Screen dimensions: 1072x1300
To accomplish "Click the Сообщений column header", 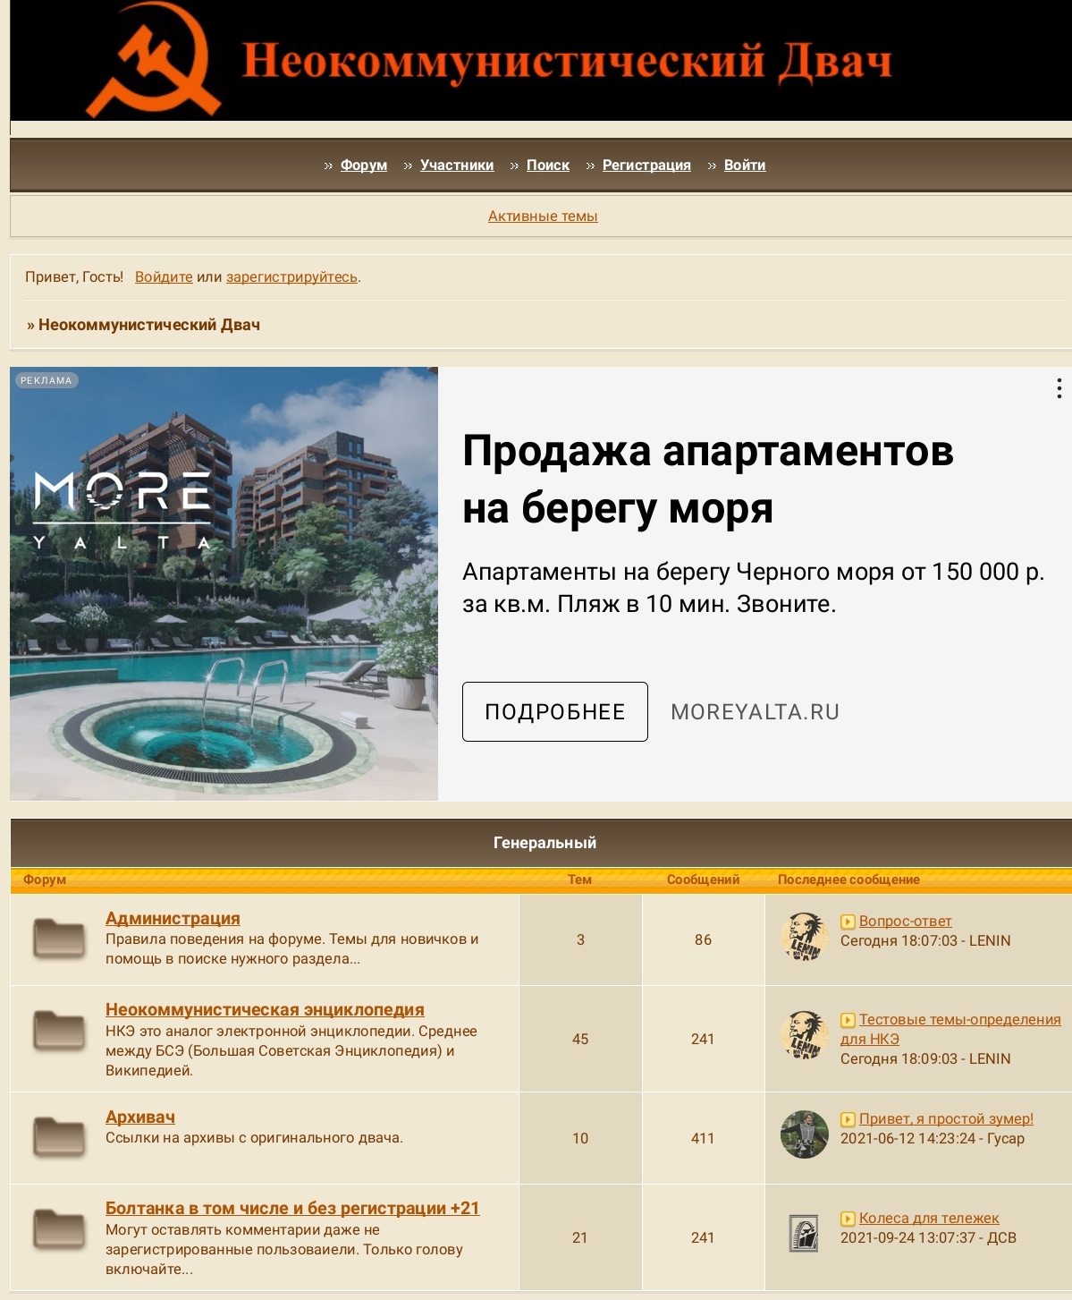I will click(x=703, y=879).
